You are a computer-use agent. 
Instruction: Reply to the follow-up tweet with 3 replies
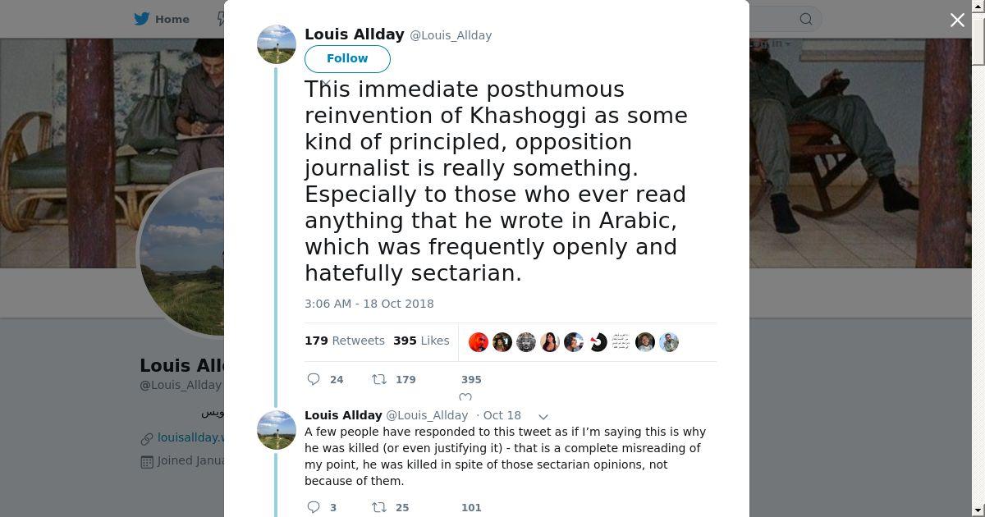314,507
